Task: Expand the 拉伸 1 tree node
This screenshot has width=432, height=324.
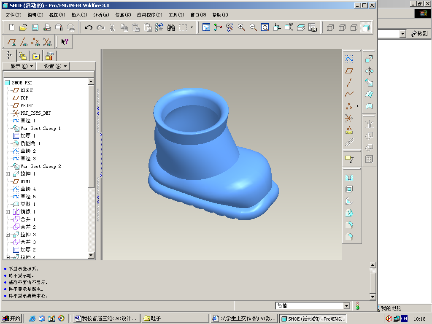Action: (x=8, y=174)
